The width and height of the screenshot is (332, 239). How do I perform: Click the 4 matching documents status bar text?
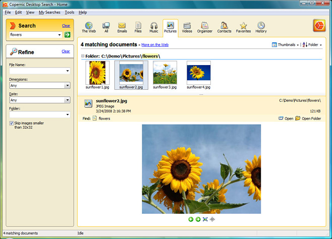[21, 233]
